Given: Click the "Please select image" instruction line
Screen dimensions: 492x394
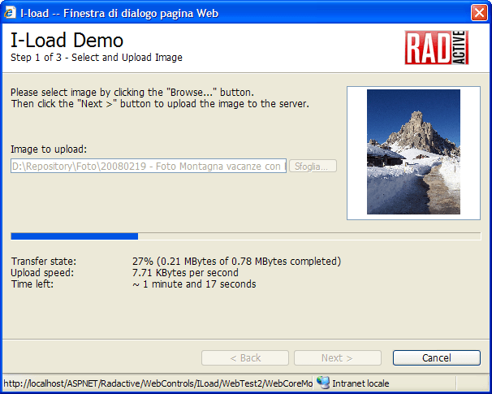Looking at the screenshot, I should pyautogui.click(x=132, y=93).
